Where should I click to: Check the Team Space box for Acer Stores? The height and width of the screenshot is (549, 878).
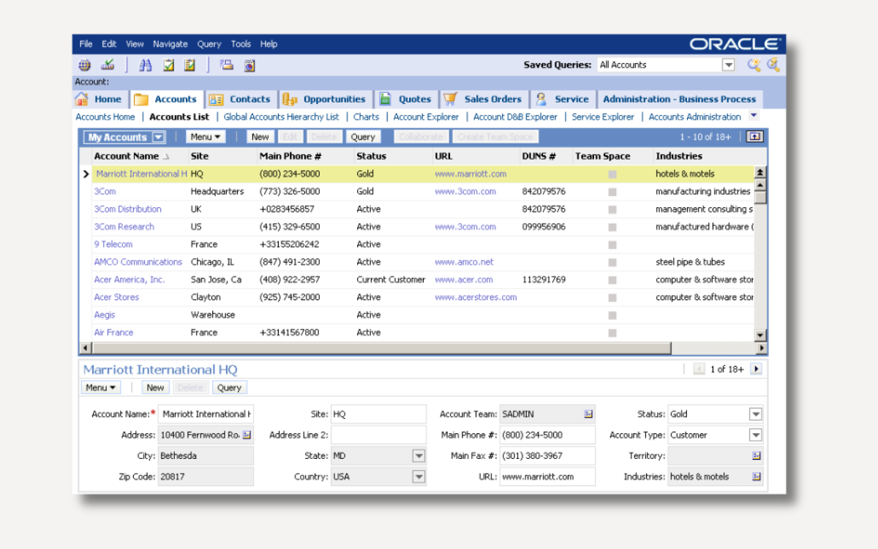click(612, 297)
